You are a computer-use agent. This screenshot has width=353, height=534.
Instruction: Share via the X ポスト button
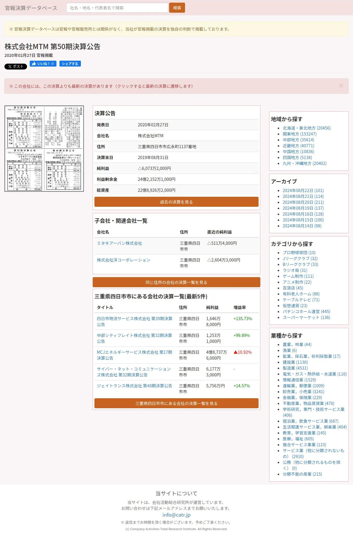pos(16,67)
